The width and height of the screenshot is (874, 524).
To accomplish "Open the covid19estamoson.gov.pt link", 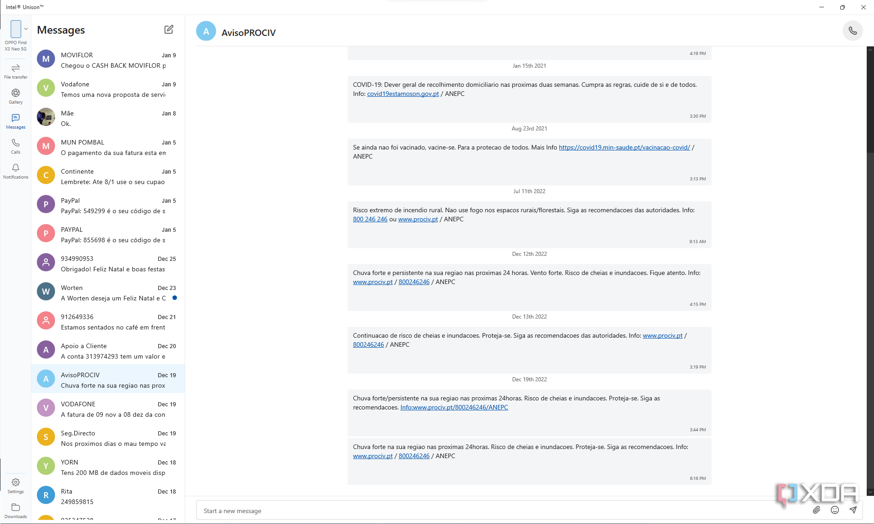I will (x=403, y=94).
